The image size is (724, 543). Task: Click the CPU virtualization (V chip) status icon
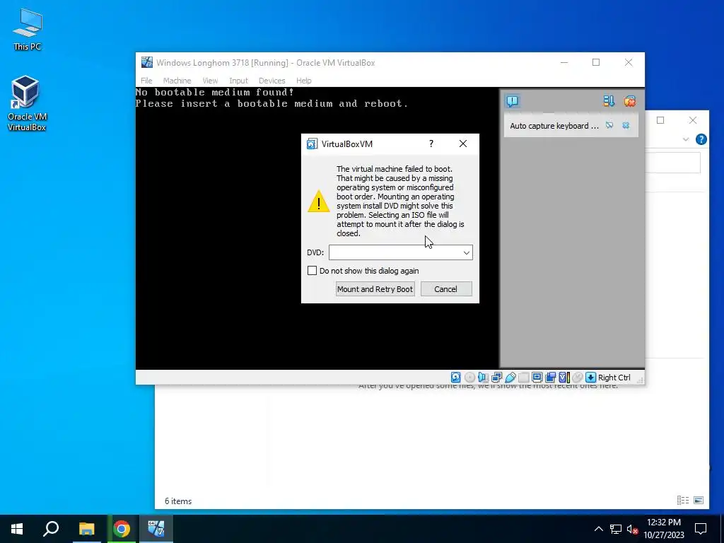pyautogui.click(x=564, y=378)
